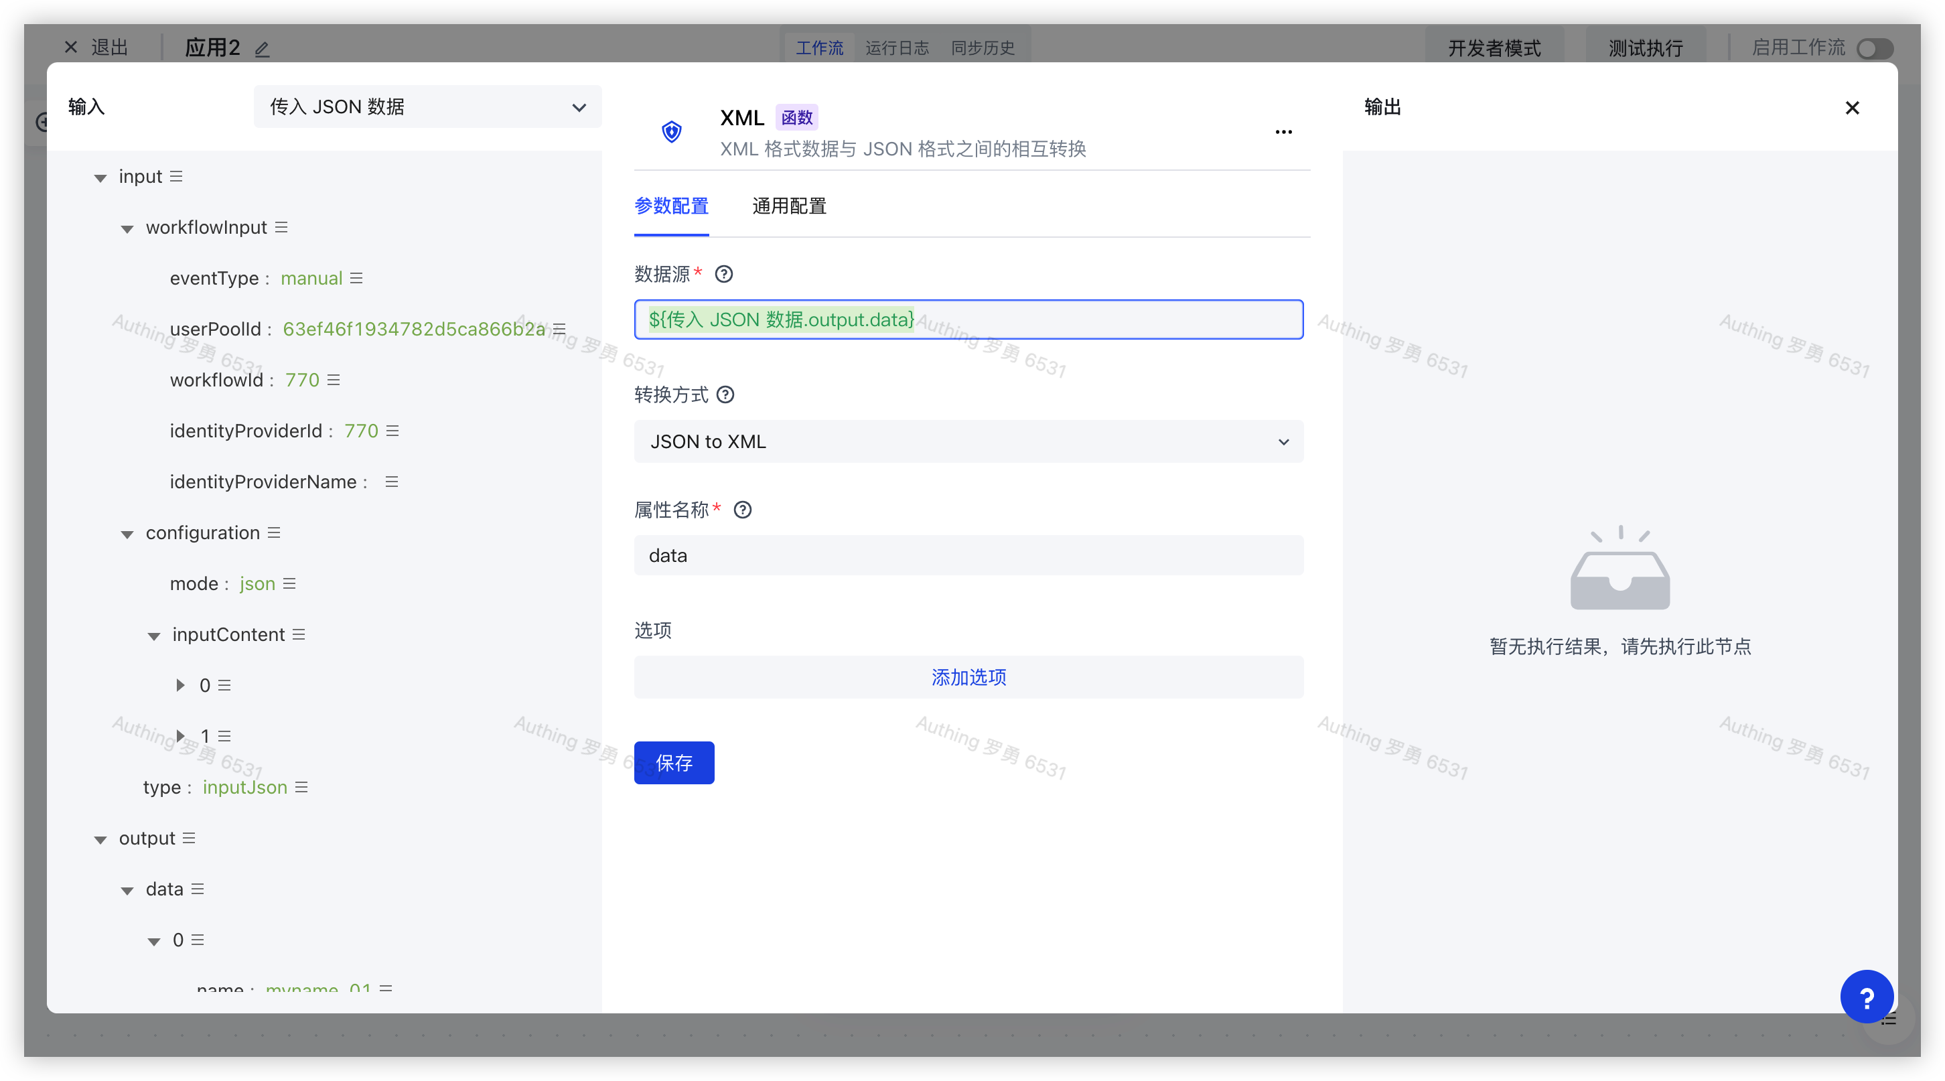Click the drag handle icon beside eventType manual
Image resolution: width=1945 pixels, height=1081 pixels.
[356, 279]
